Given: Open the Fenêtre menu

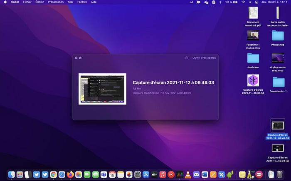Looking at the screenshot, I should pyautogui.click(x=82, y=2).
